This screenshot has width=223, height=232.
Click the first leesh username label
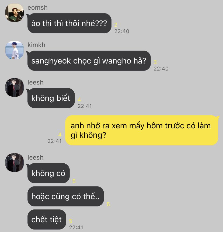pos(36,82)
